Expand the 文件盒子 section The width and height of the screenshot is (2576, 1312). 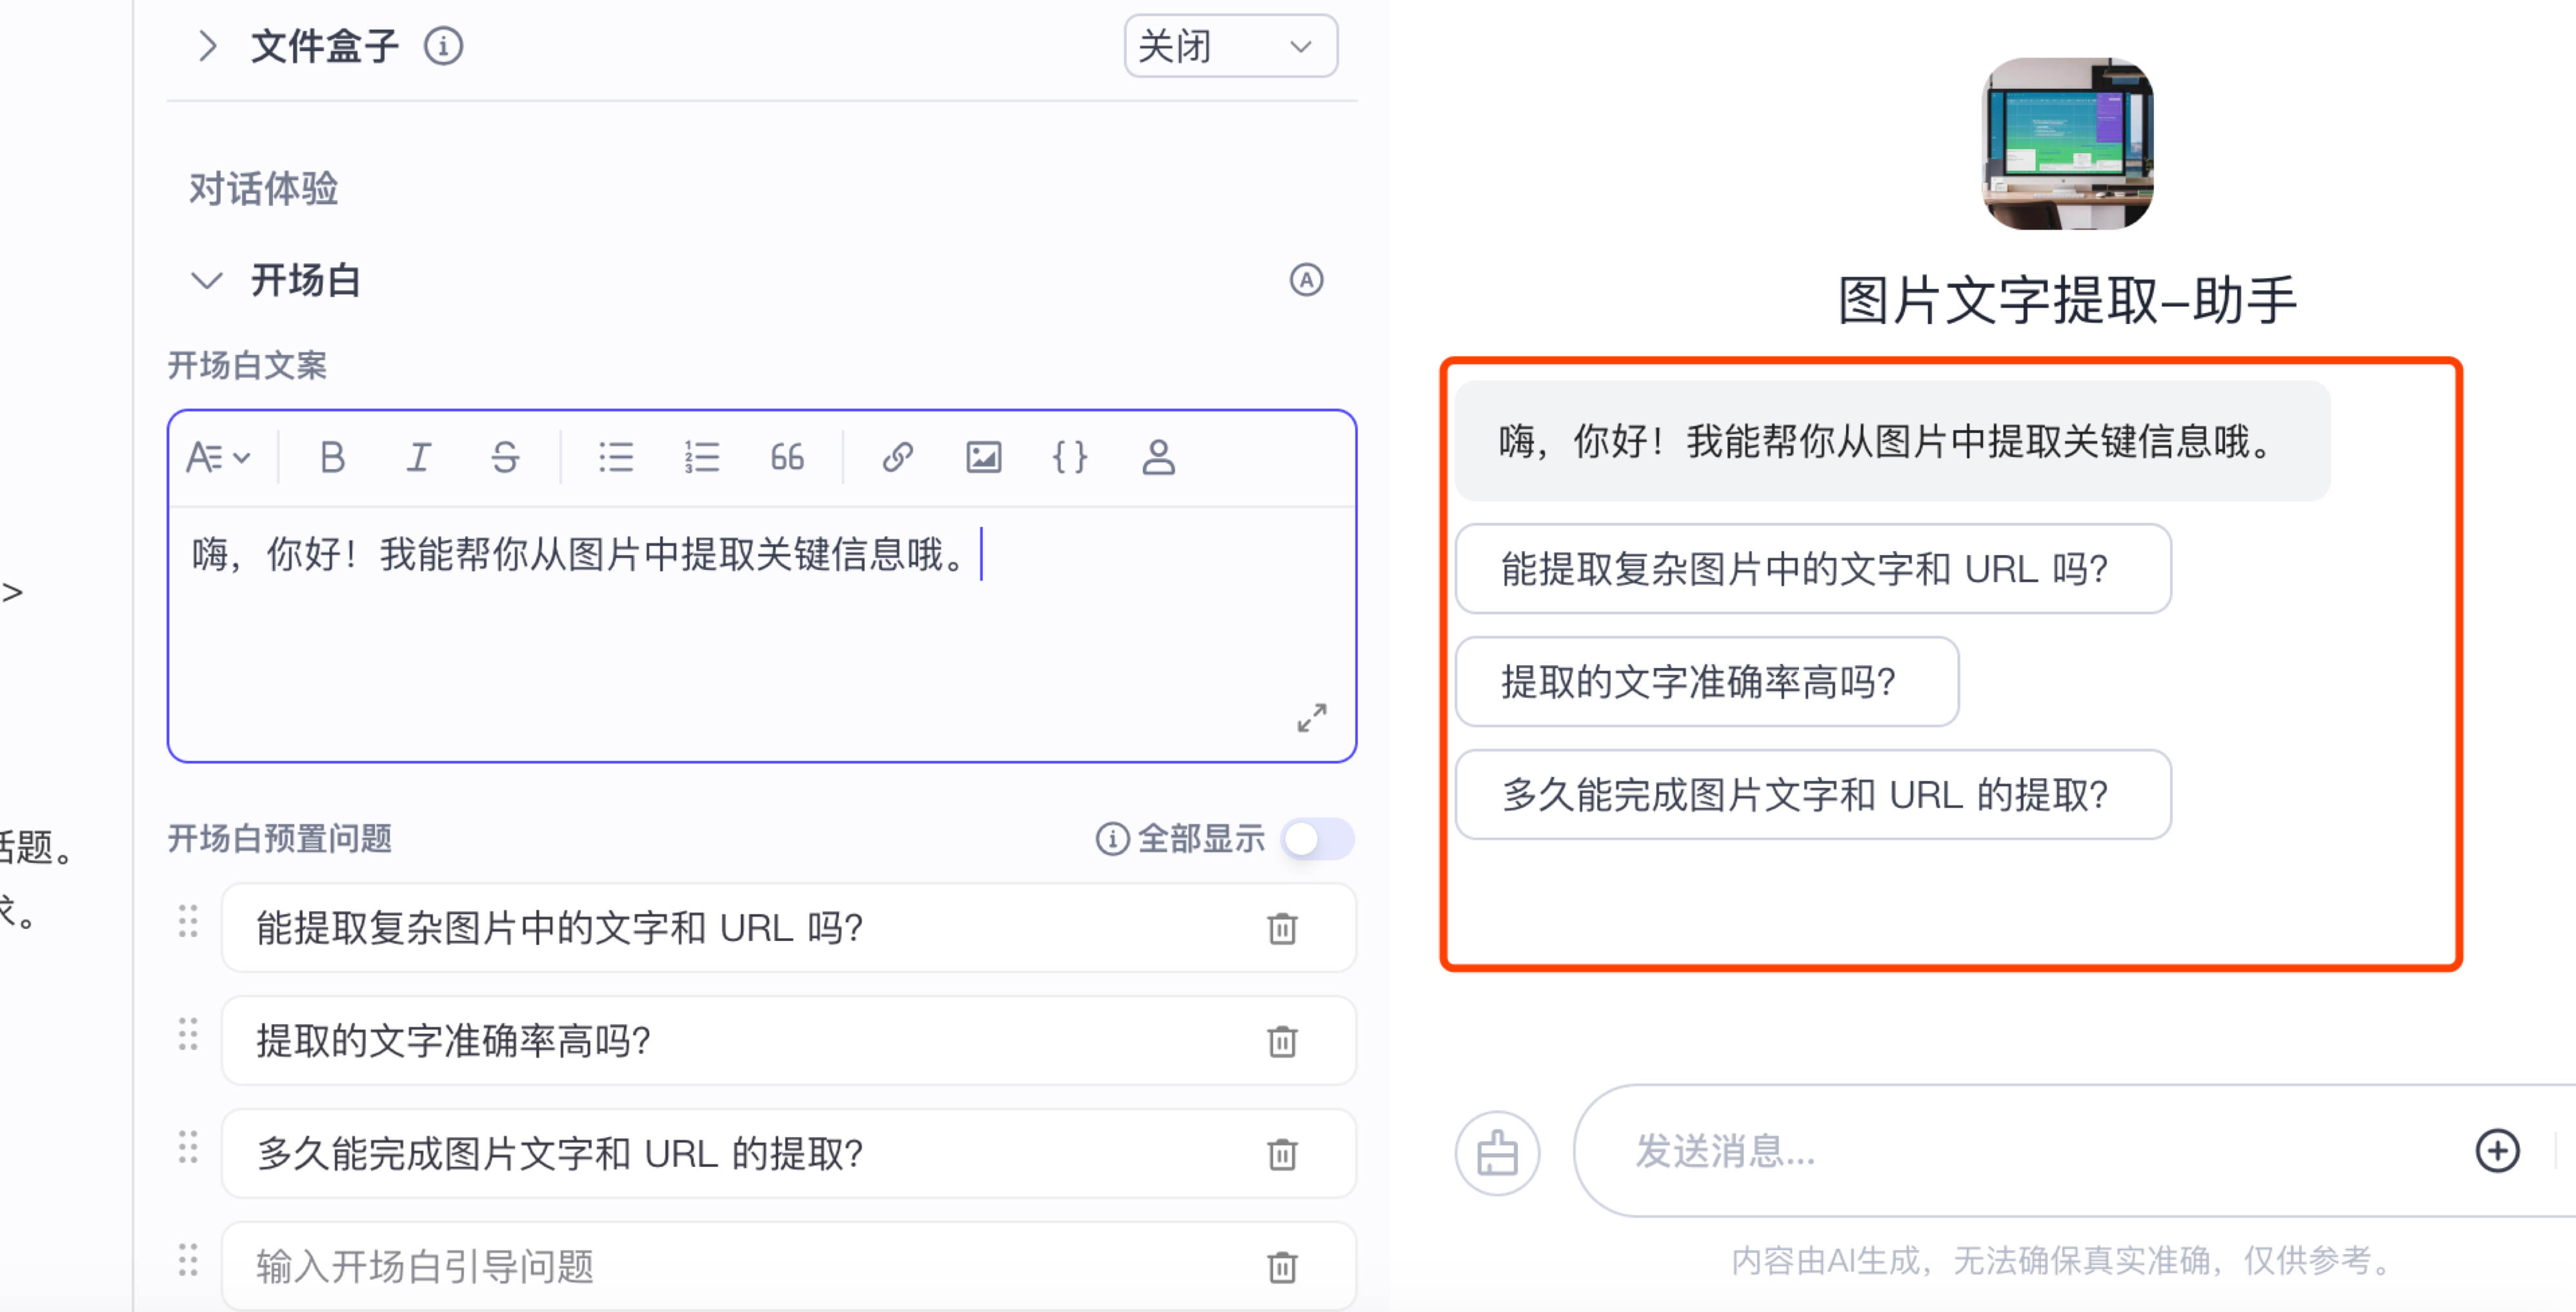click(207, 46)
